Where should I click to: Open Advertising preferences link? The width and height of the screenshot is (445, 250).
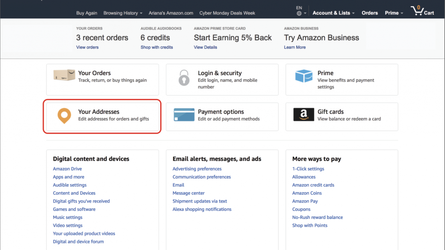click(197, 169)
